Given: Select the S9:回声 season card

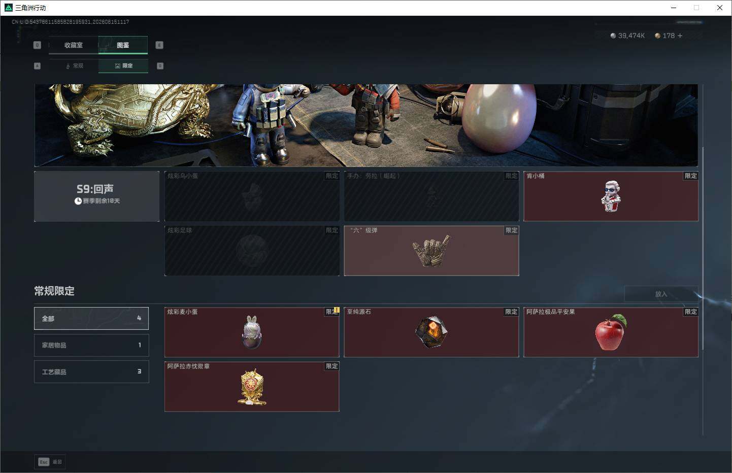Looking at the screenshot, I should coord(96,196).
